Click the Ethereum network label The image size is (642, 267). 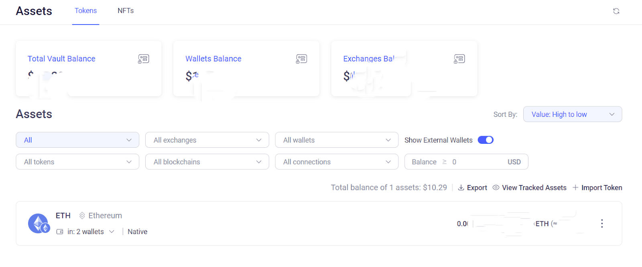[x=105, y=216]
